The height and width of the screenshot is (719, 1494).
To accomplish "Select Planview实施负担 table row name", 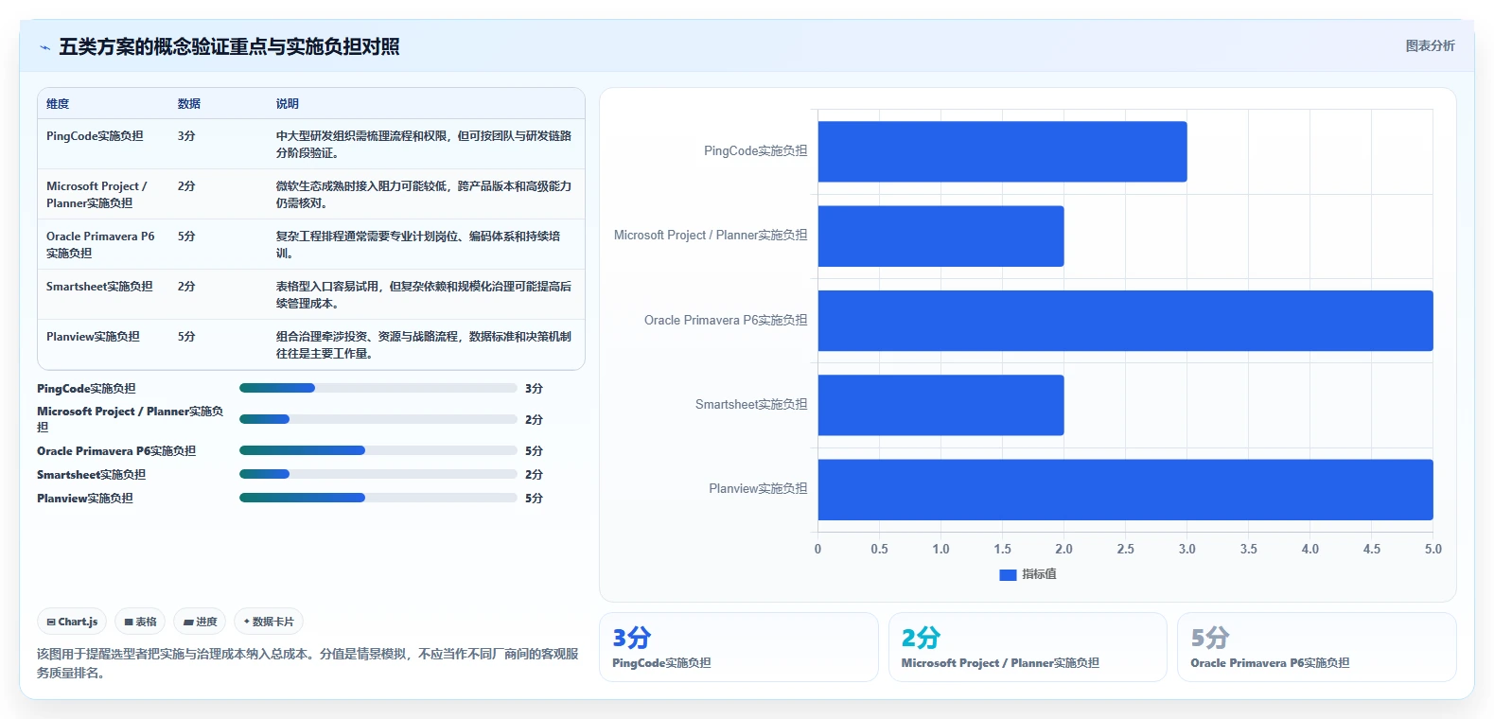I will coord(93,337).
